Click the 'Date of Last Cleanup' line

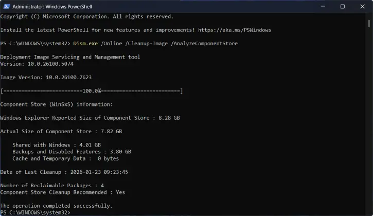(x=64, y=172)
